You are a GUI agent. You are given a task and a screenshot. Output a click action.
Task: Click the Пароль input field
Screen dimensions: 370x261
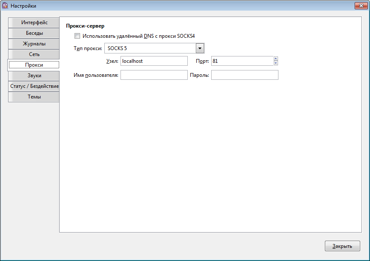tap(245, 75)
